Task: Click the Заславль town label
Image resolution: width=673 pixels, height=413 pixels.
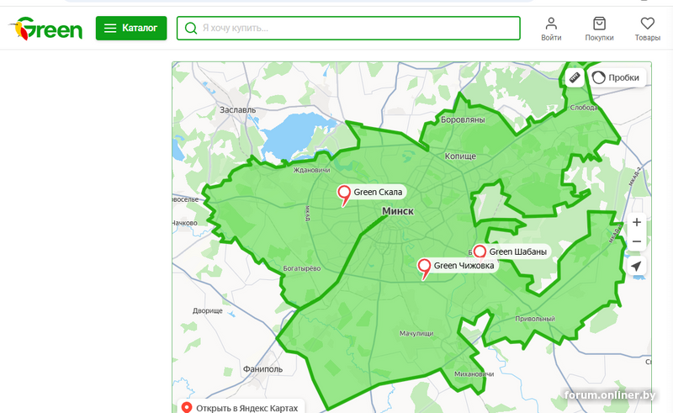Action: 238,110
